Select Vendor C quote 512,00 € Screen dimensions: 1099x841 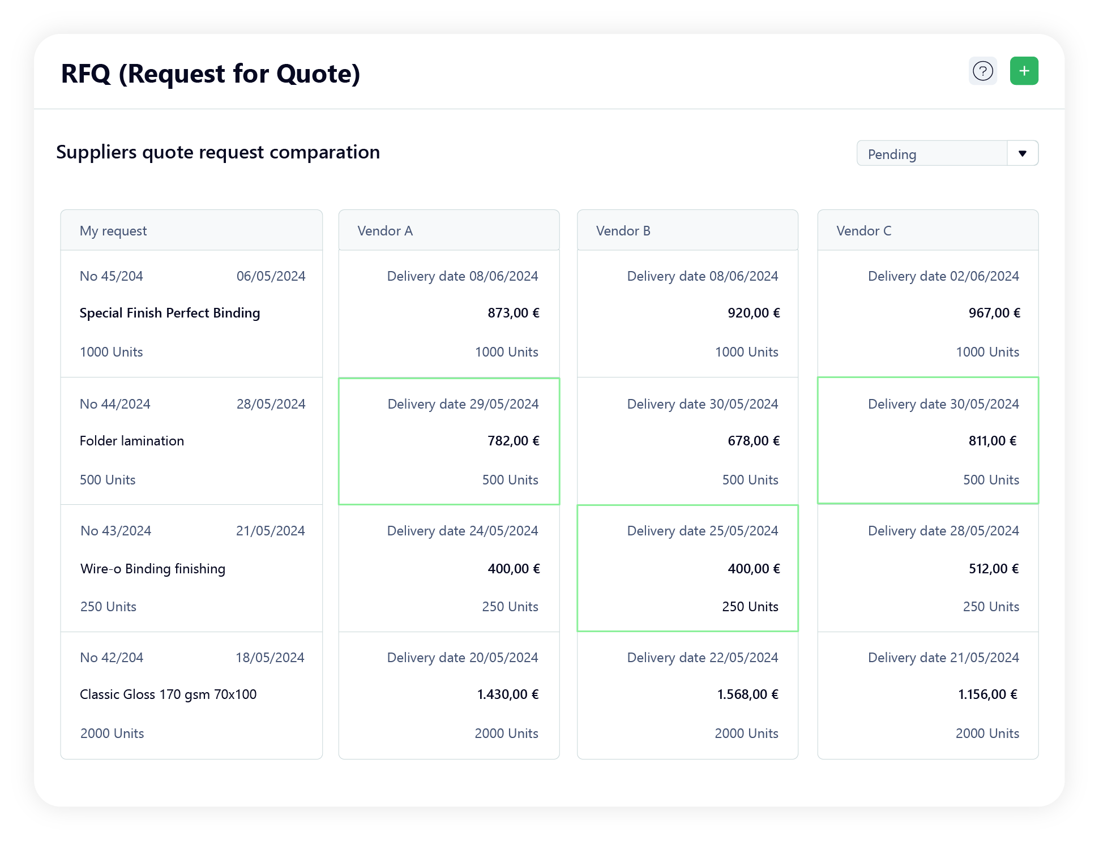[927, 568]
